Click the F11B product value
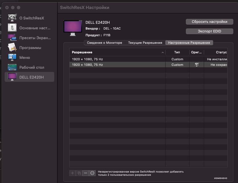This screenshot has width=238, height=183. 107,35
